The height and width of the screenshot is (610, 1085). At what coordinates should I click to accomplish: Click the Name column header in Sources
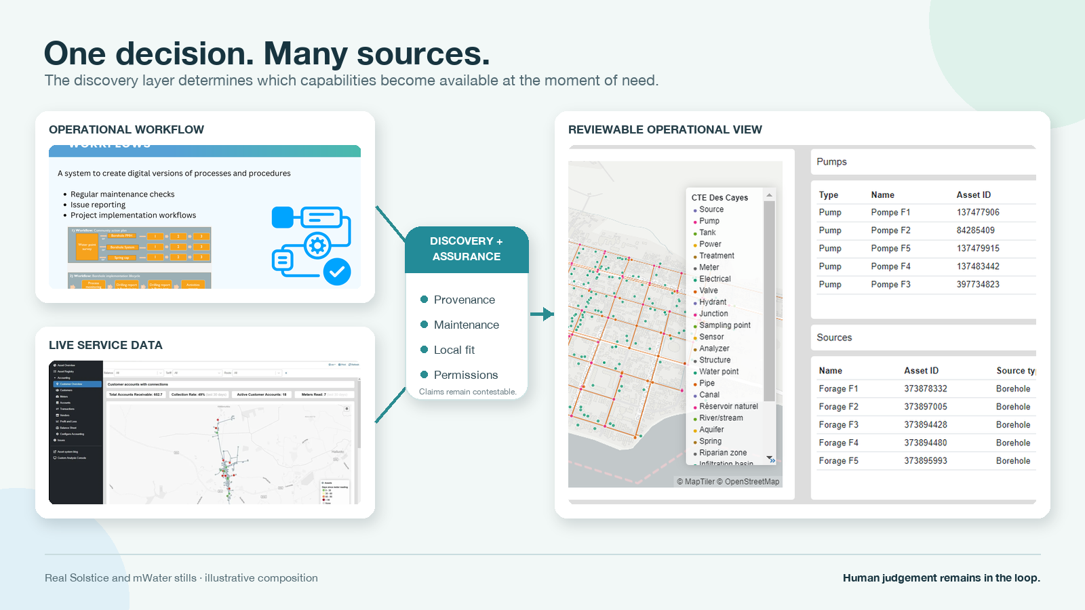(830, 371)
